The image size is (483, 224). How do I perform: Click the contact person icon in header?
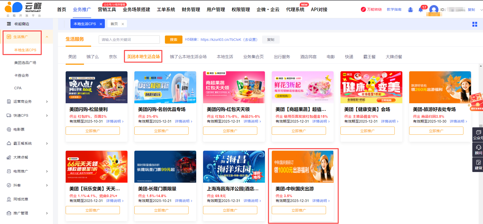(410, 10)
